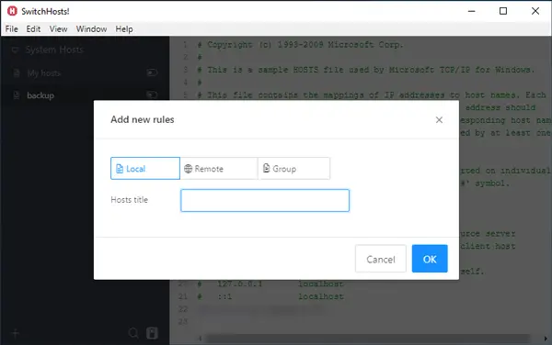Click the horizontal scrollbar in the editor
This screenshot has width=552, height=345.
[x=367, y=339]
